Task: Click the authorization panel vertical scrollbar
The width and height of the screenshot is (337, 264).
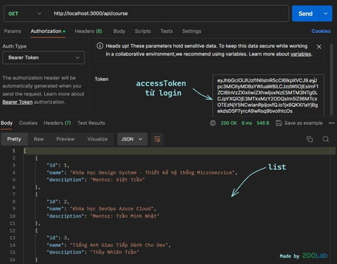Action: click(x=331, y=79)
